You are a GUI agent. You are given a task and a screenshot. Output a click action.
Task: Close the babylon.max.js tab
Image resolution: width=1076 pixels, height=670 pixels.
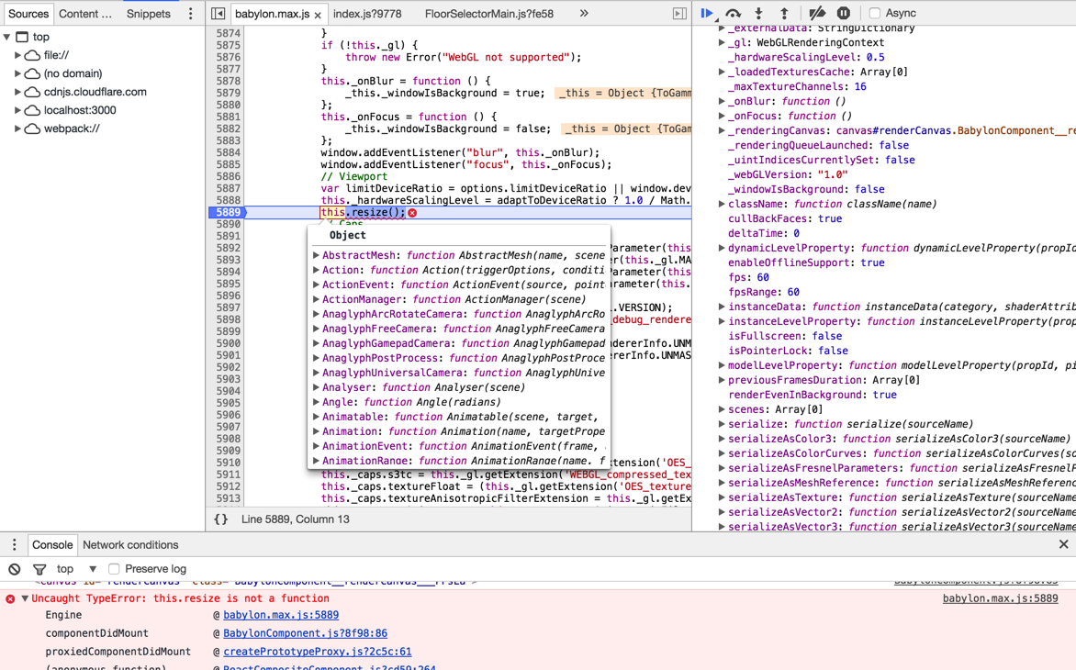click(x=318, y=15)
